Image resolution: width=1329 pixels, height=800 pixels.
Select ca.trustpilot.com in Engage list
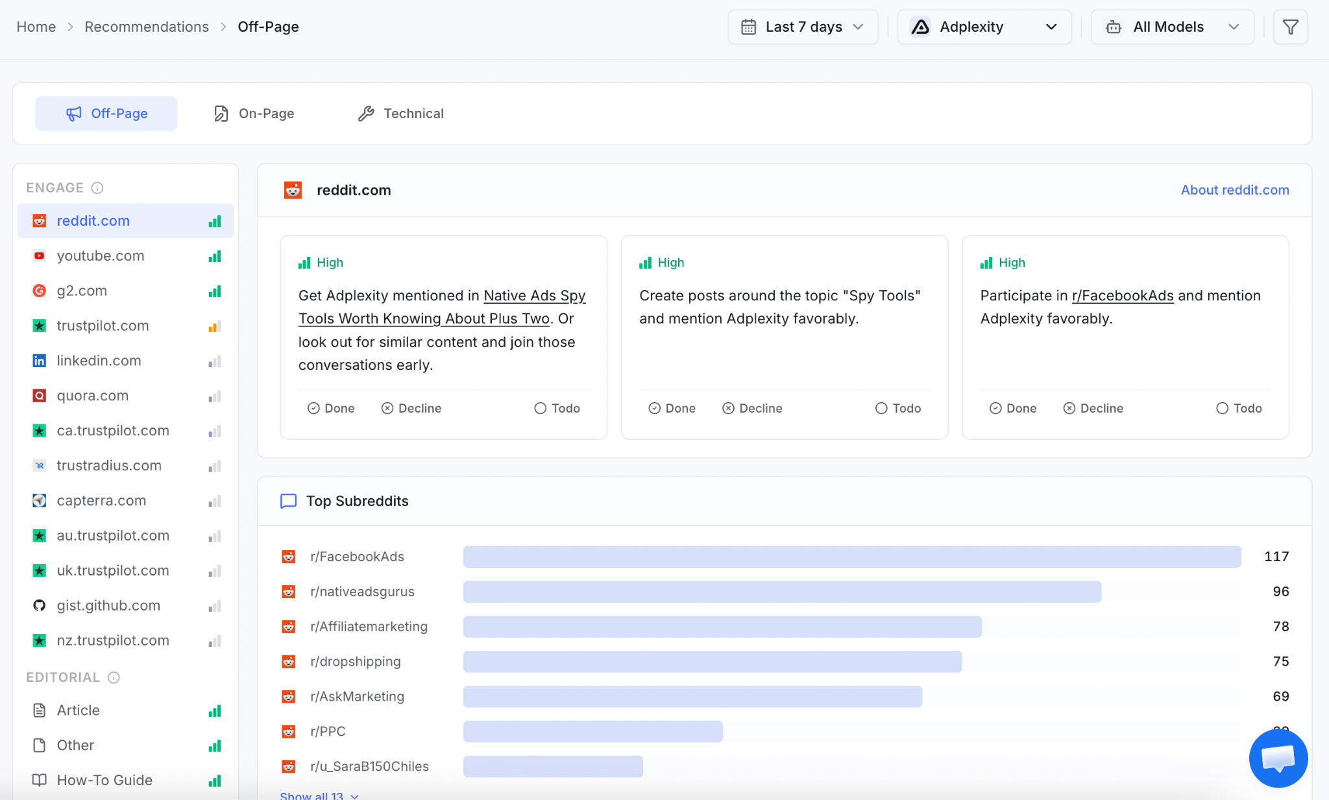coord(126,431)
